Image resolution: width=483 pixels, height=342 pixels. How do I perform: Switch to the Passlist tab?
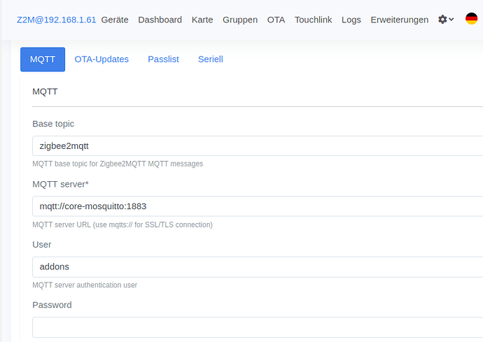pyautogui.click(x=163, y=59)
